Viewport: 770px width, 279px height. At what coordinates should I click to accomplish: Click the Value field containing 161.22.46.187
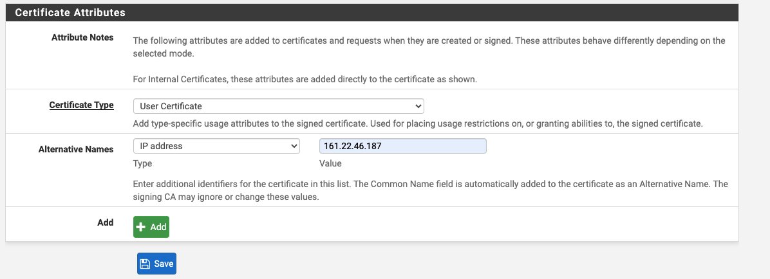point(402,146)
